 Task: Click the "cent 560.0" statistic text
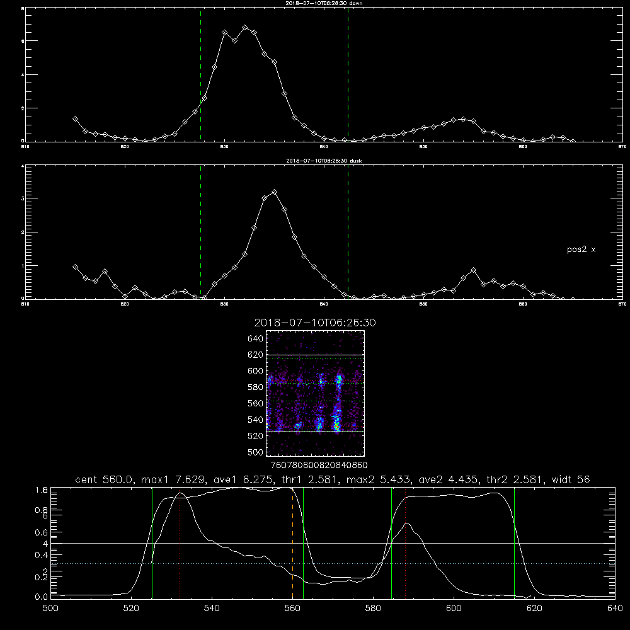coord(104,479)
